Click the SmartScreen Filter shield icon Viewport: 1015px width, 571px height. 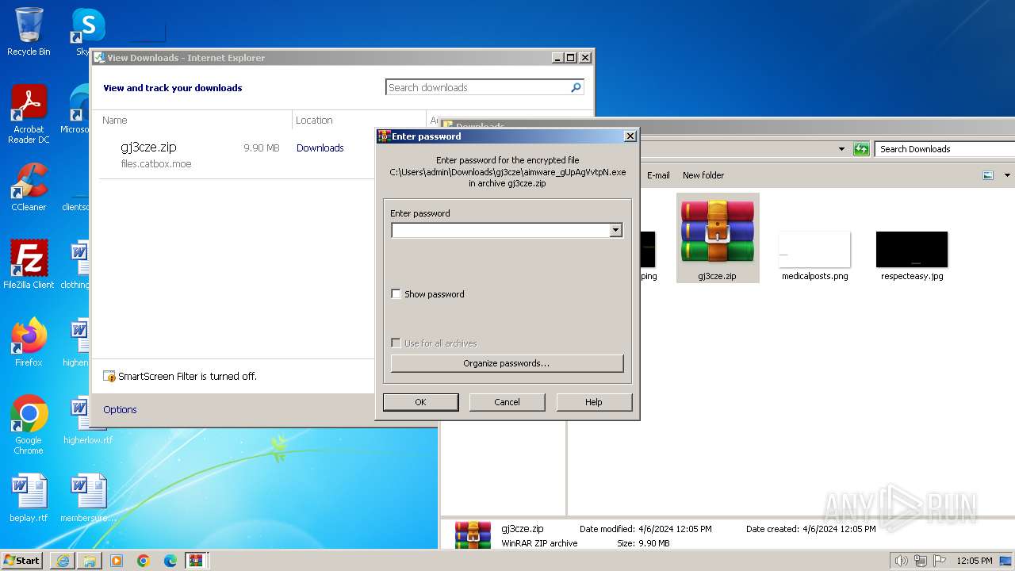[x=109, y=376]
